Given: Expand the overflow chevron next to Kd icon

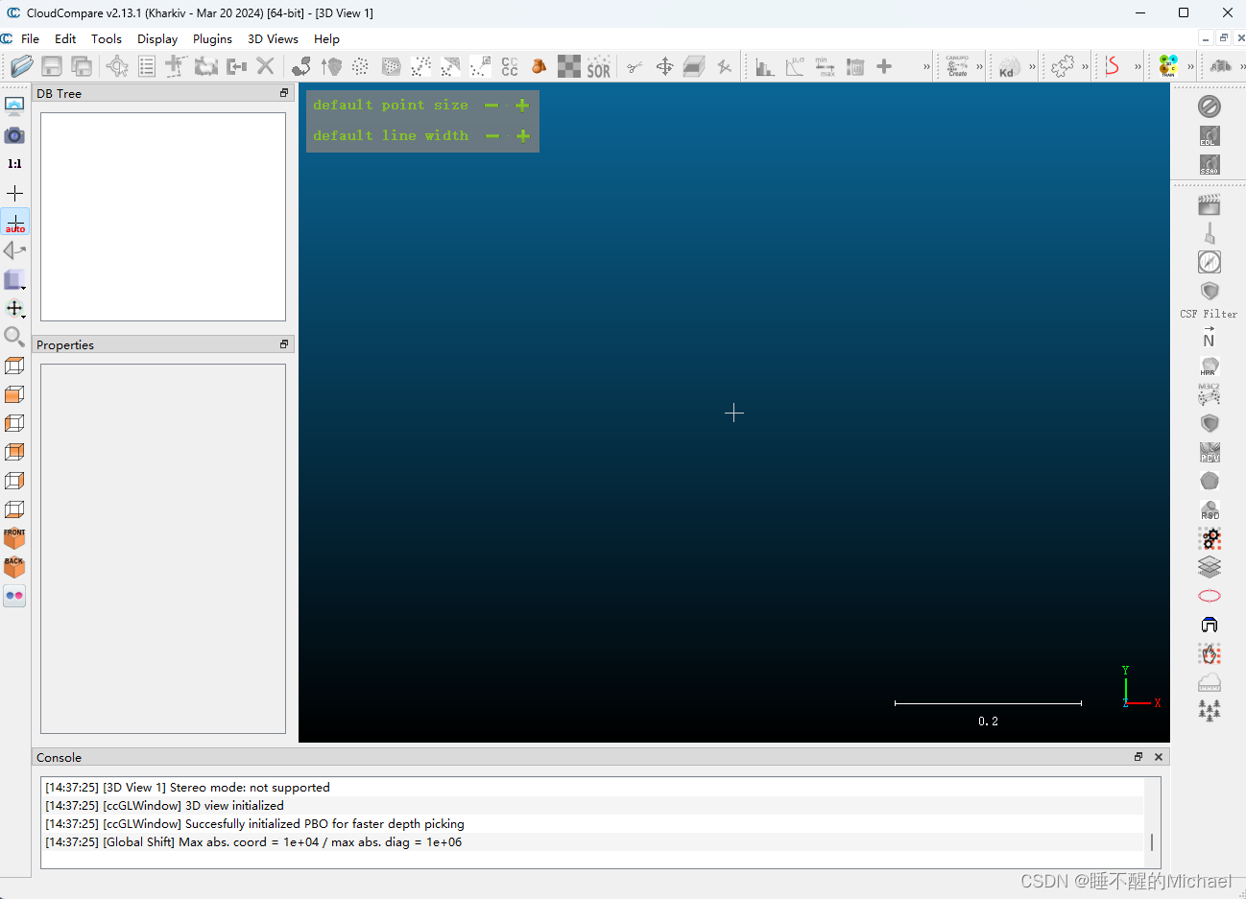Looking at the screenshot, I should point(1032,67).
